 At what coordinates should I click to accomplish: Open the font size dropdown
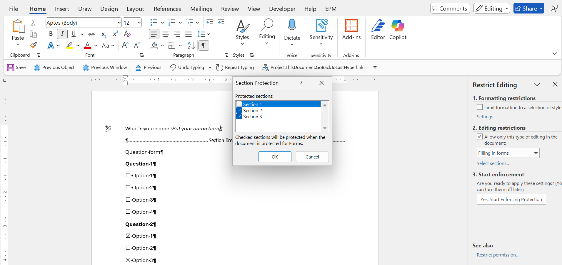(139, 23)
